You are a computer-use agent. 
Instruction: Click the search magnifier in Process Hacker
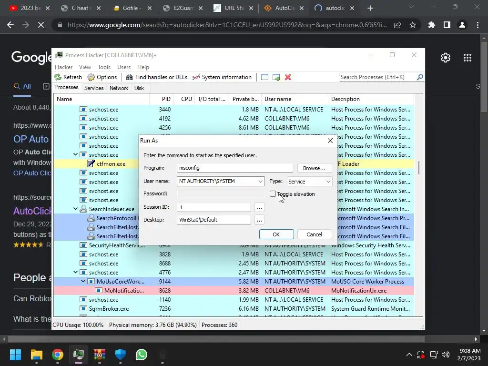tap(420, 77)
